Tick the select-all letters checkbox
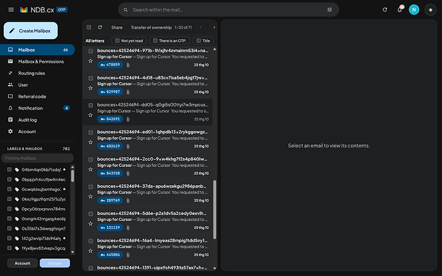Image resolution: width=442 pixels, height=276 pixels. (89, 28)
